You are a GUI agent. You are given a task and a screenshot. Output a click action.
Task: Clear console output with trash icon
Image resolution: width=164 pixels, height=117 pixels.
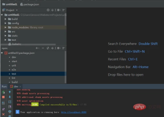point(10,116)
